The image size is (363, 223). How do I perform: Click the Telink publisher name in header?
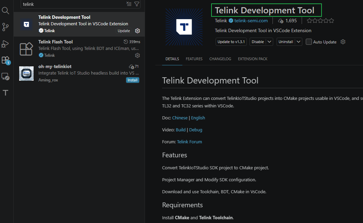pyautogui.click(x=221, y=21)
